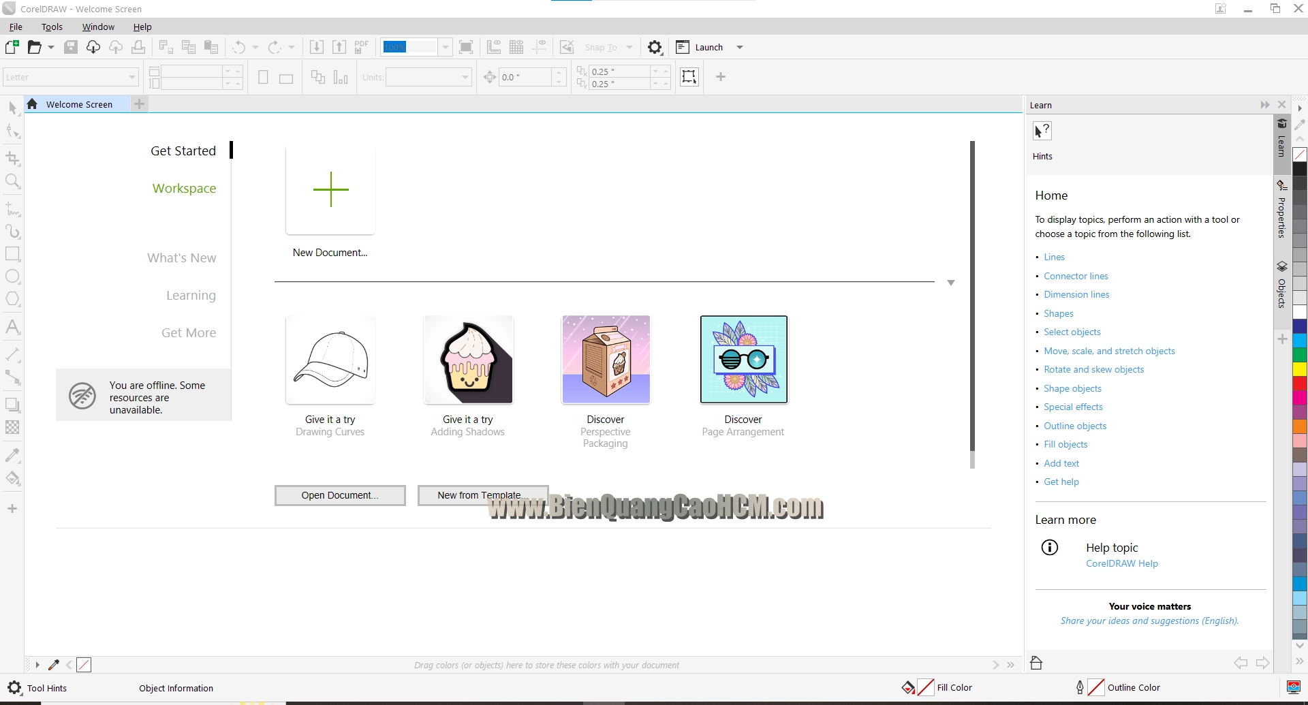Collapse the Learn docker double-arrow
The image size is (1308, 705).
point(1265,105)
